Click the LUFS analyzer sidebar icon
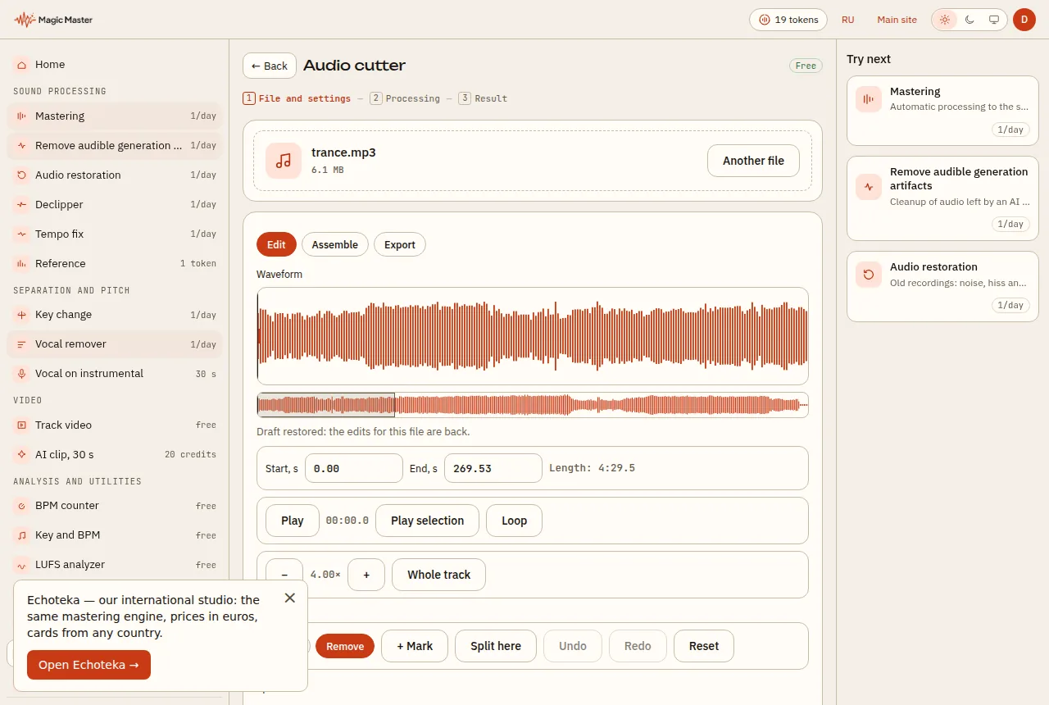The height and width of the screenshot is (705, 1049). click(x=21, y=565)
